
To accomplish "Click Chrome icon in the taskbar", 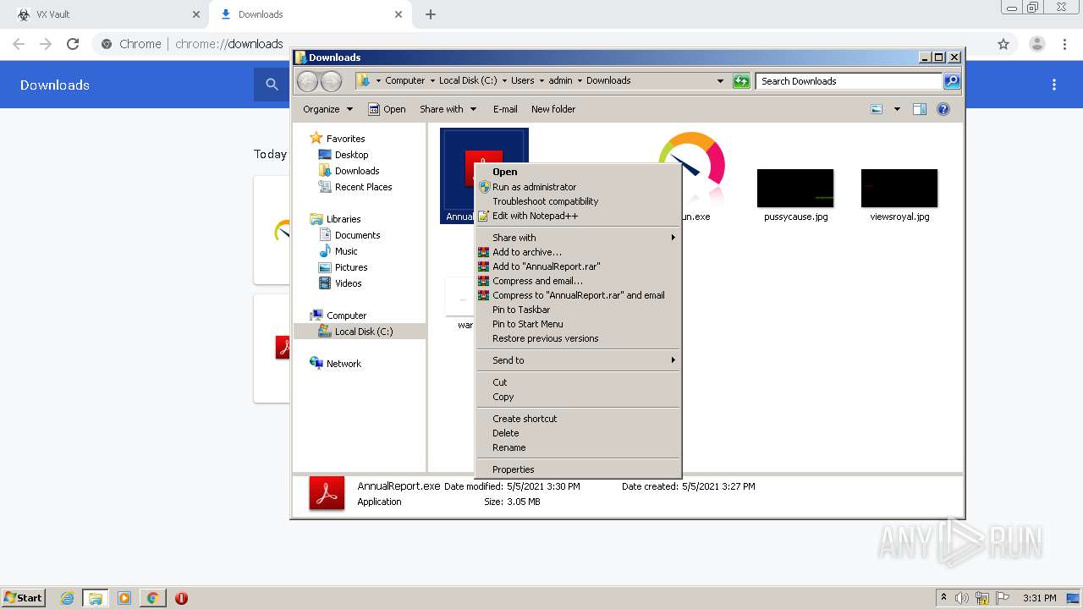I will click(152, 598).
